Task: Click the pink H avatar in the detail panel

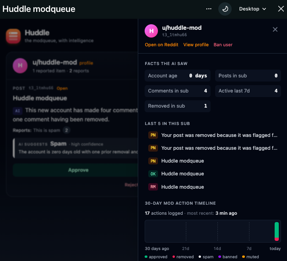Action: click(151, 31)
